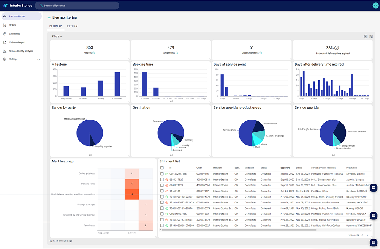Expand the Settings chevron in sidebar
This screenshot has width=380, height=249.
pyautogui.click(x=38, y=60)
